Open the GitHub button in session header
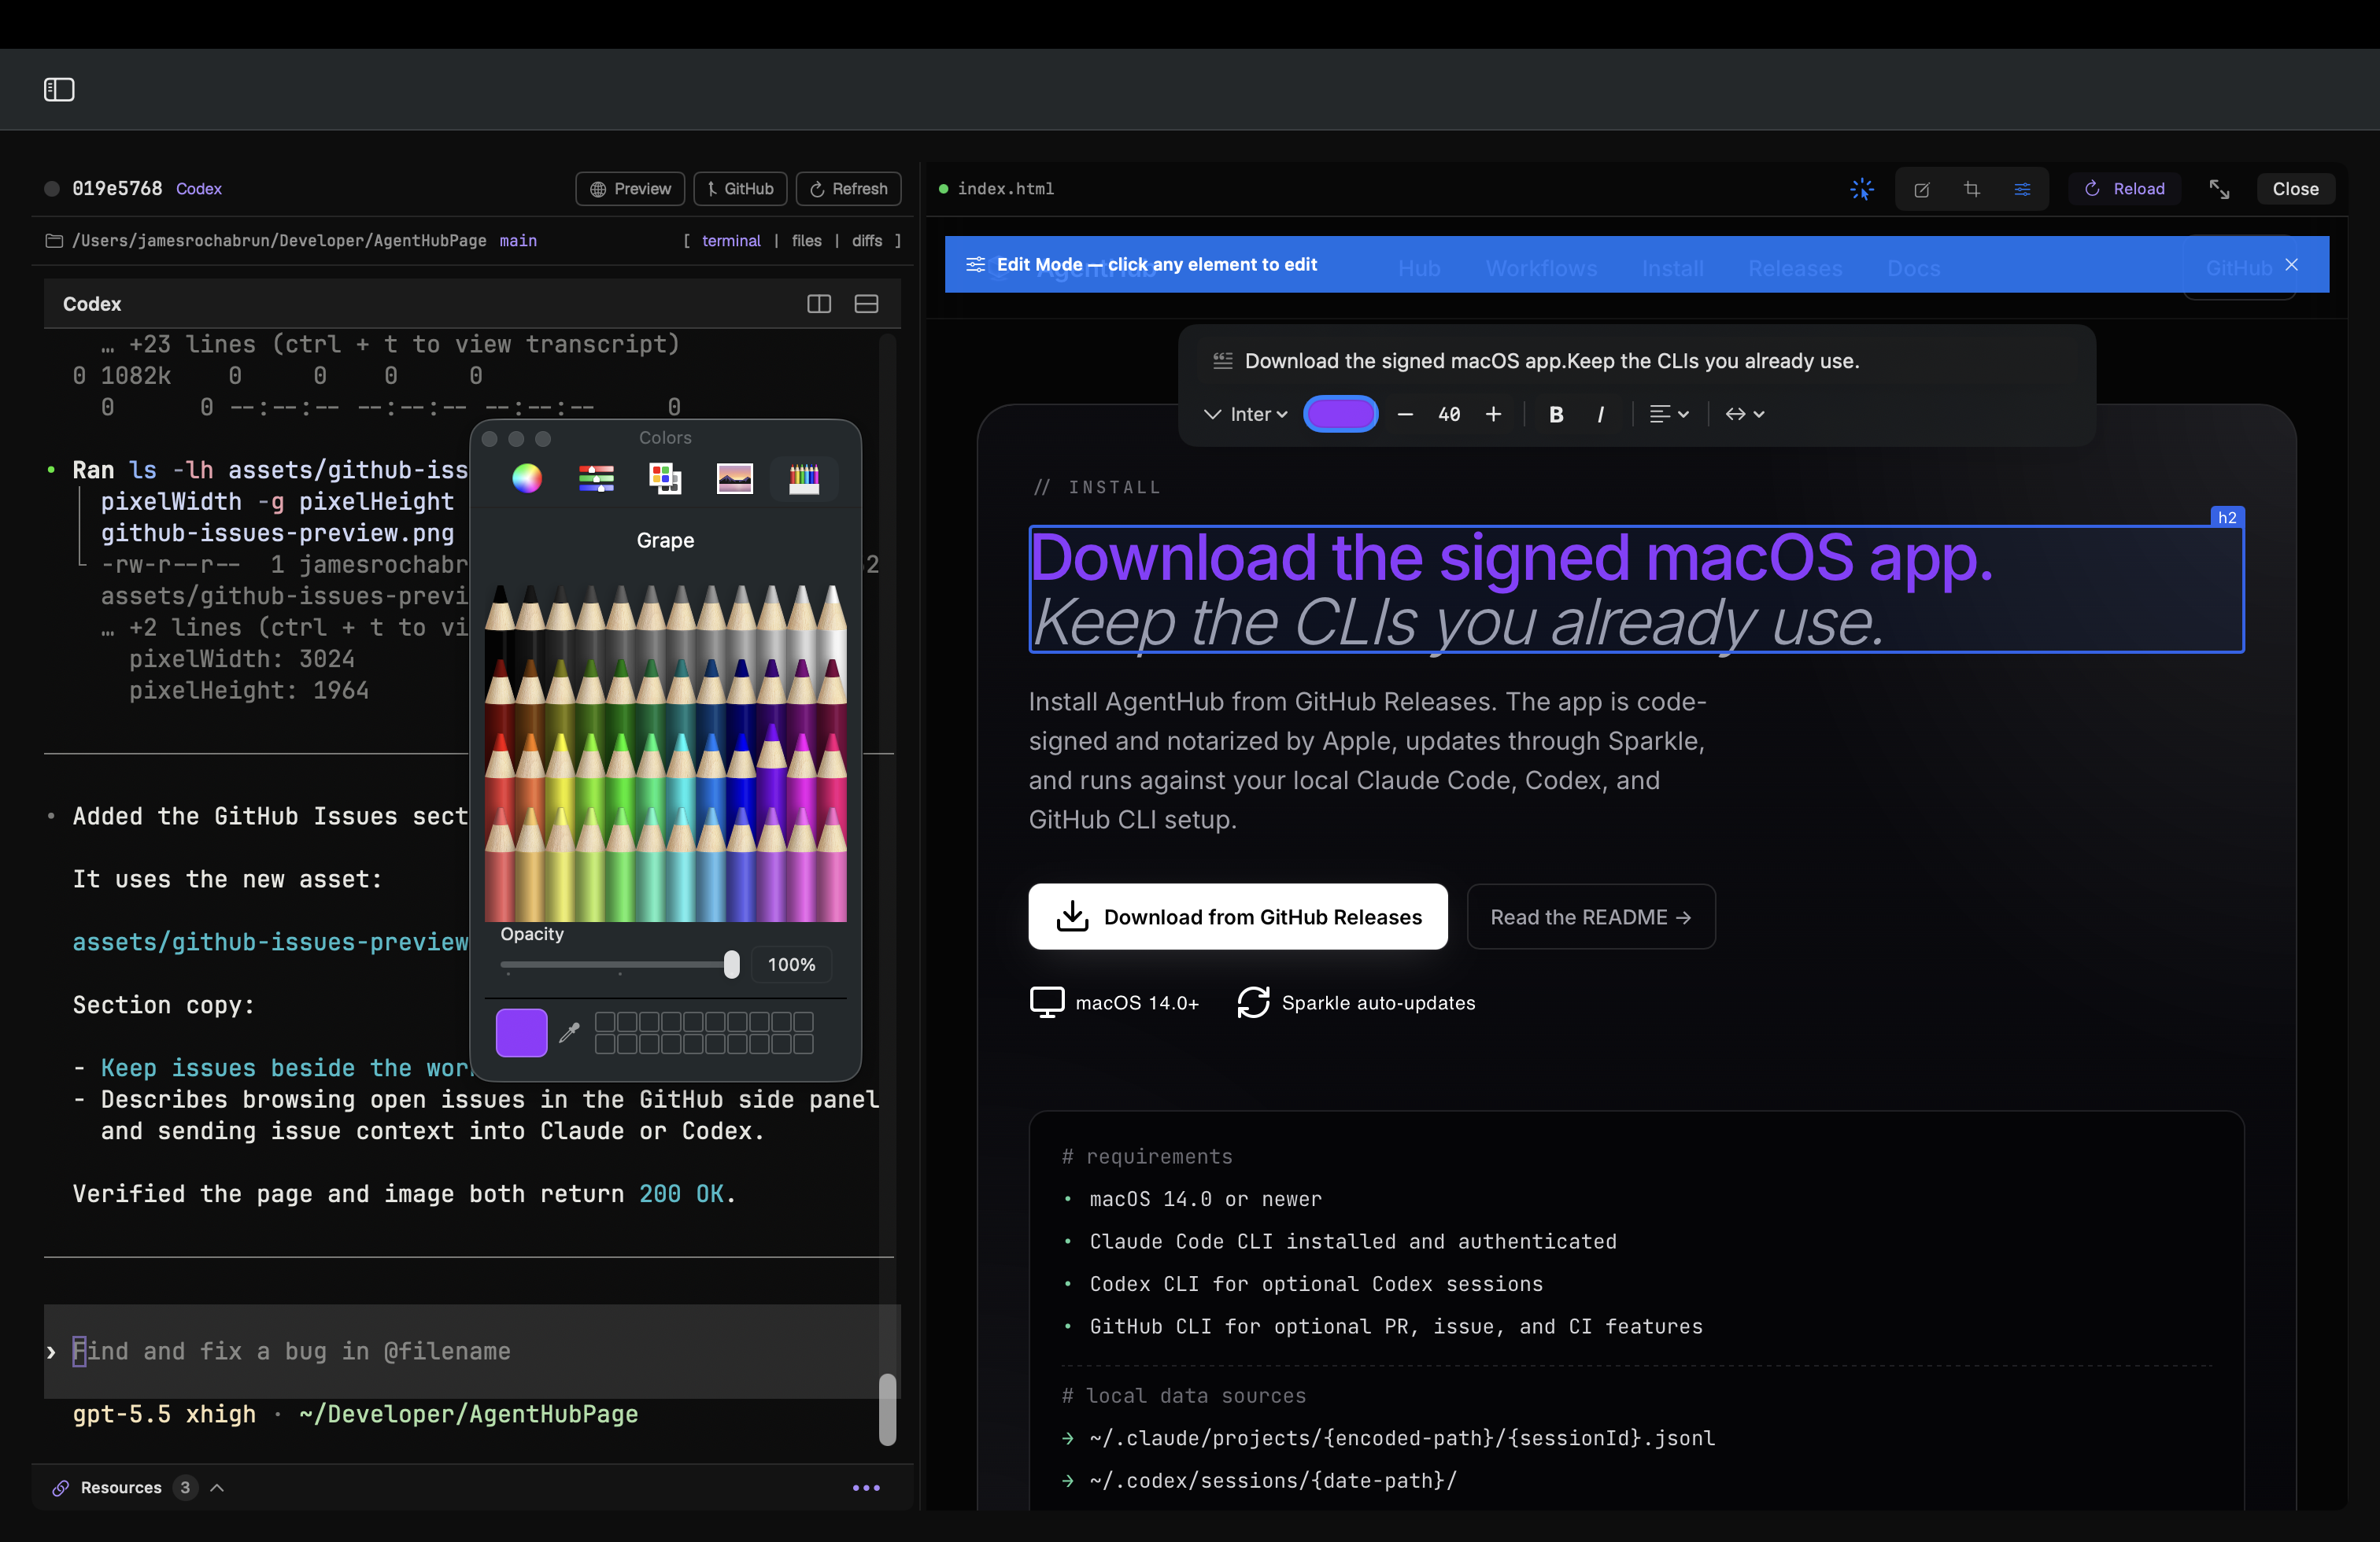 coord(740,189)
